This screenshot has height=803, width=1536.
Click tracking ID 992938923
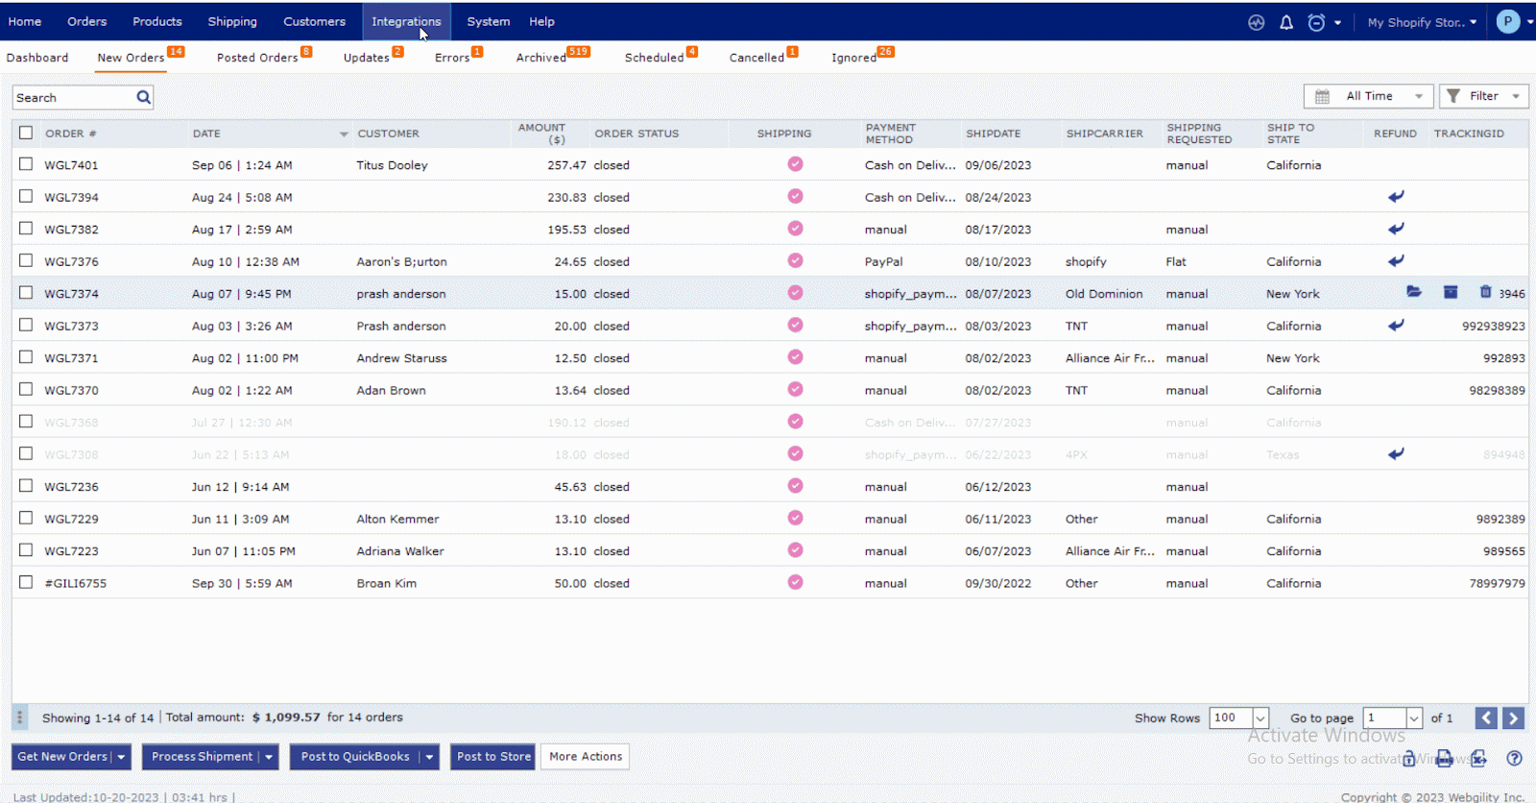coord(1494,326)
